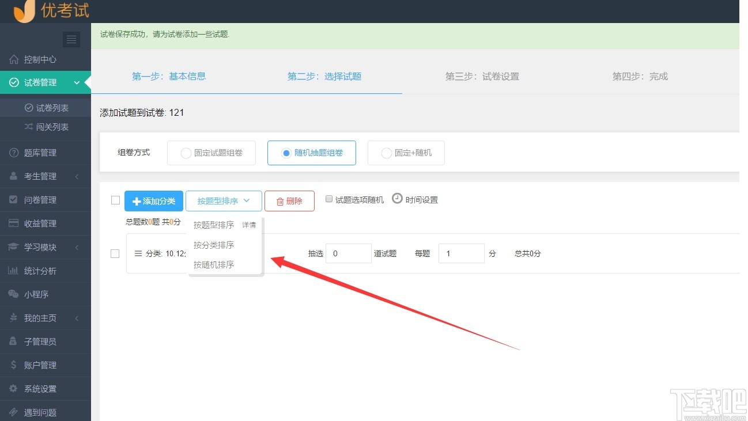
Task: Click 题库管理 sidebar label
Action: coord(40,153)
